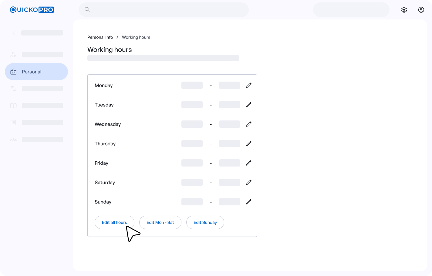Edit Saturday hours using pencil icon
The width and height of the screenshot is (432, 276).
coord(248,183)
